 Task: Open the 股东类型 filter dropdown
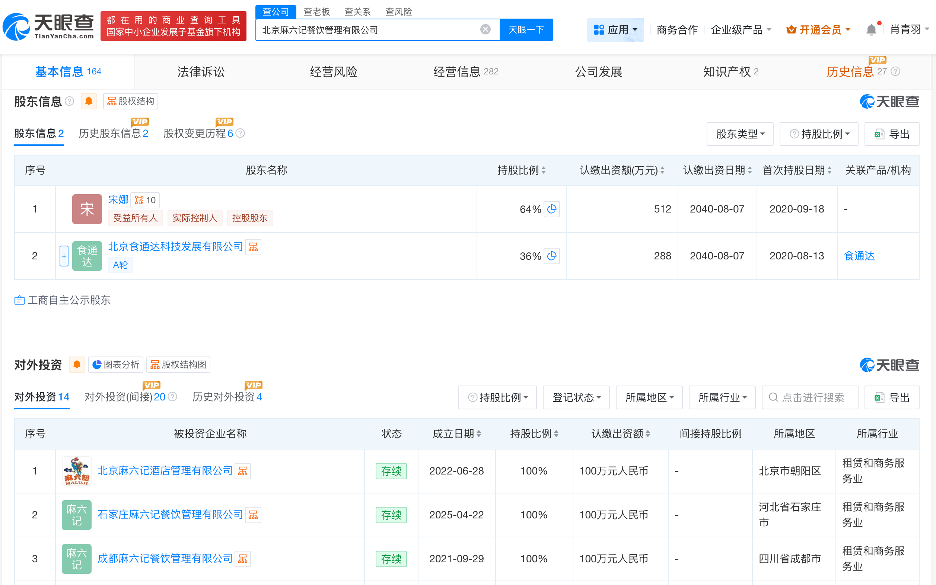pos(740,134)
